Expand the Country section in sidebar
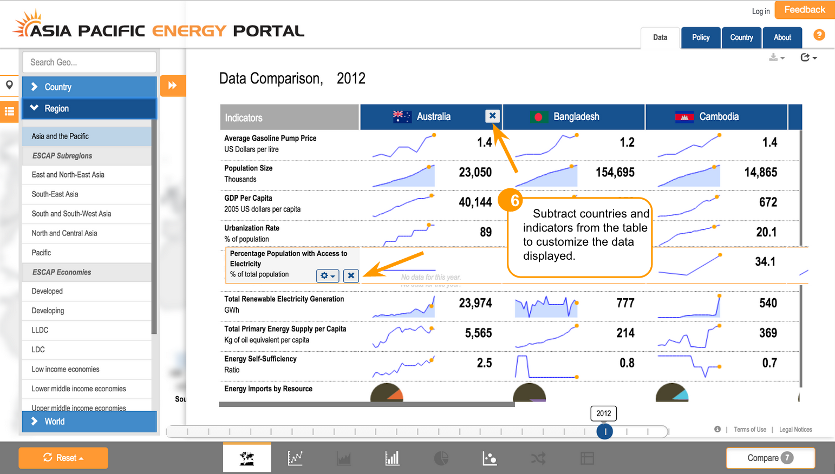 click(x=89, y=87)
